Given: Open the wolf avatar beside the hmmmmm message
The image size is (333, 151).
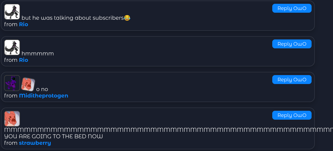Looking at the screenshot, I should [12, 48].
